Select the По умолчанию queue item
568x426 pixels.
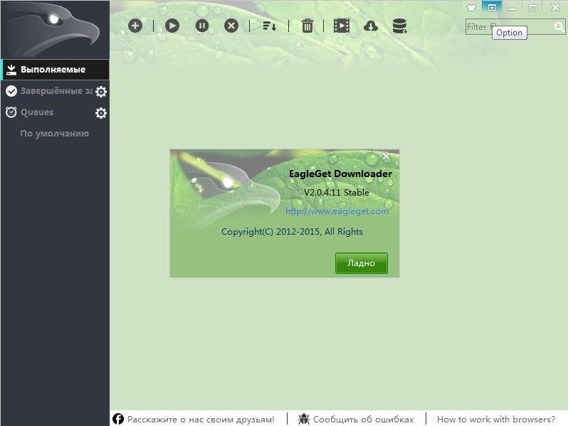(55, 134)
